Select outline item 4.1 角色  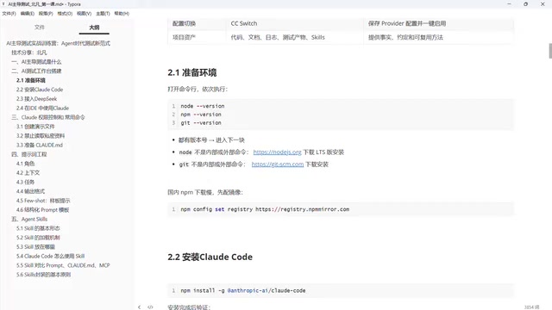click(25, 164)
